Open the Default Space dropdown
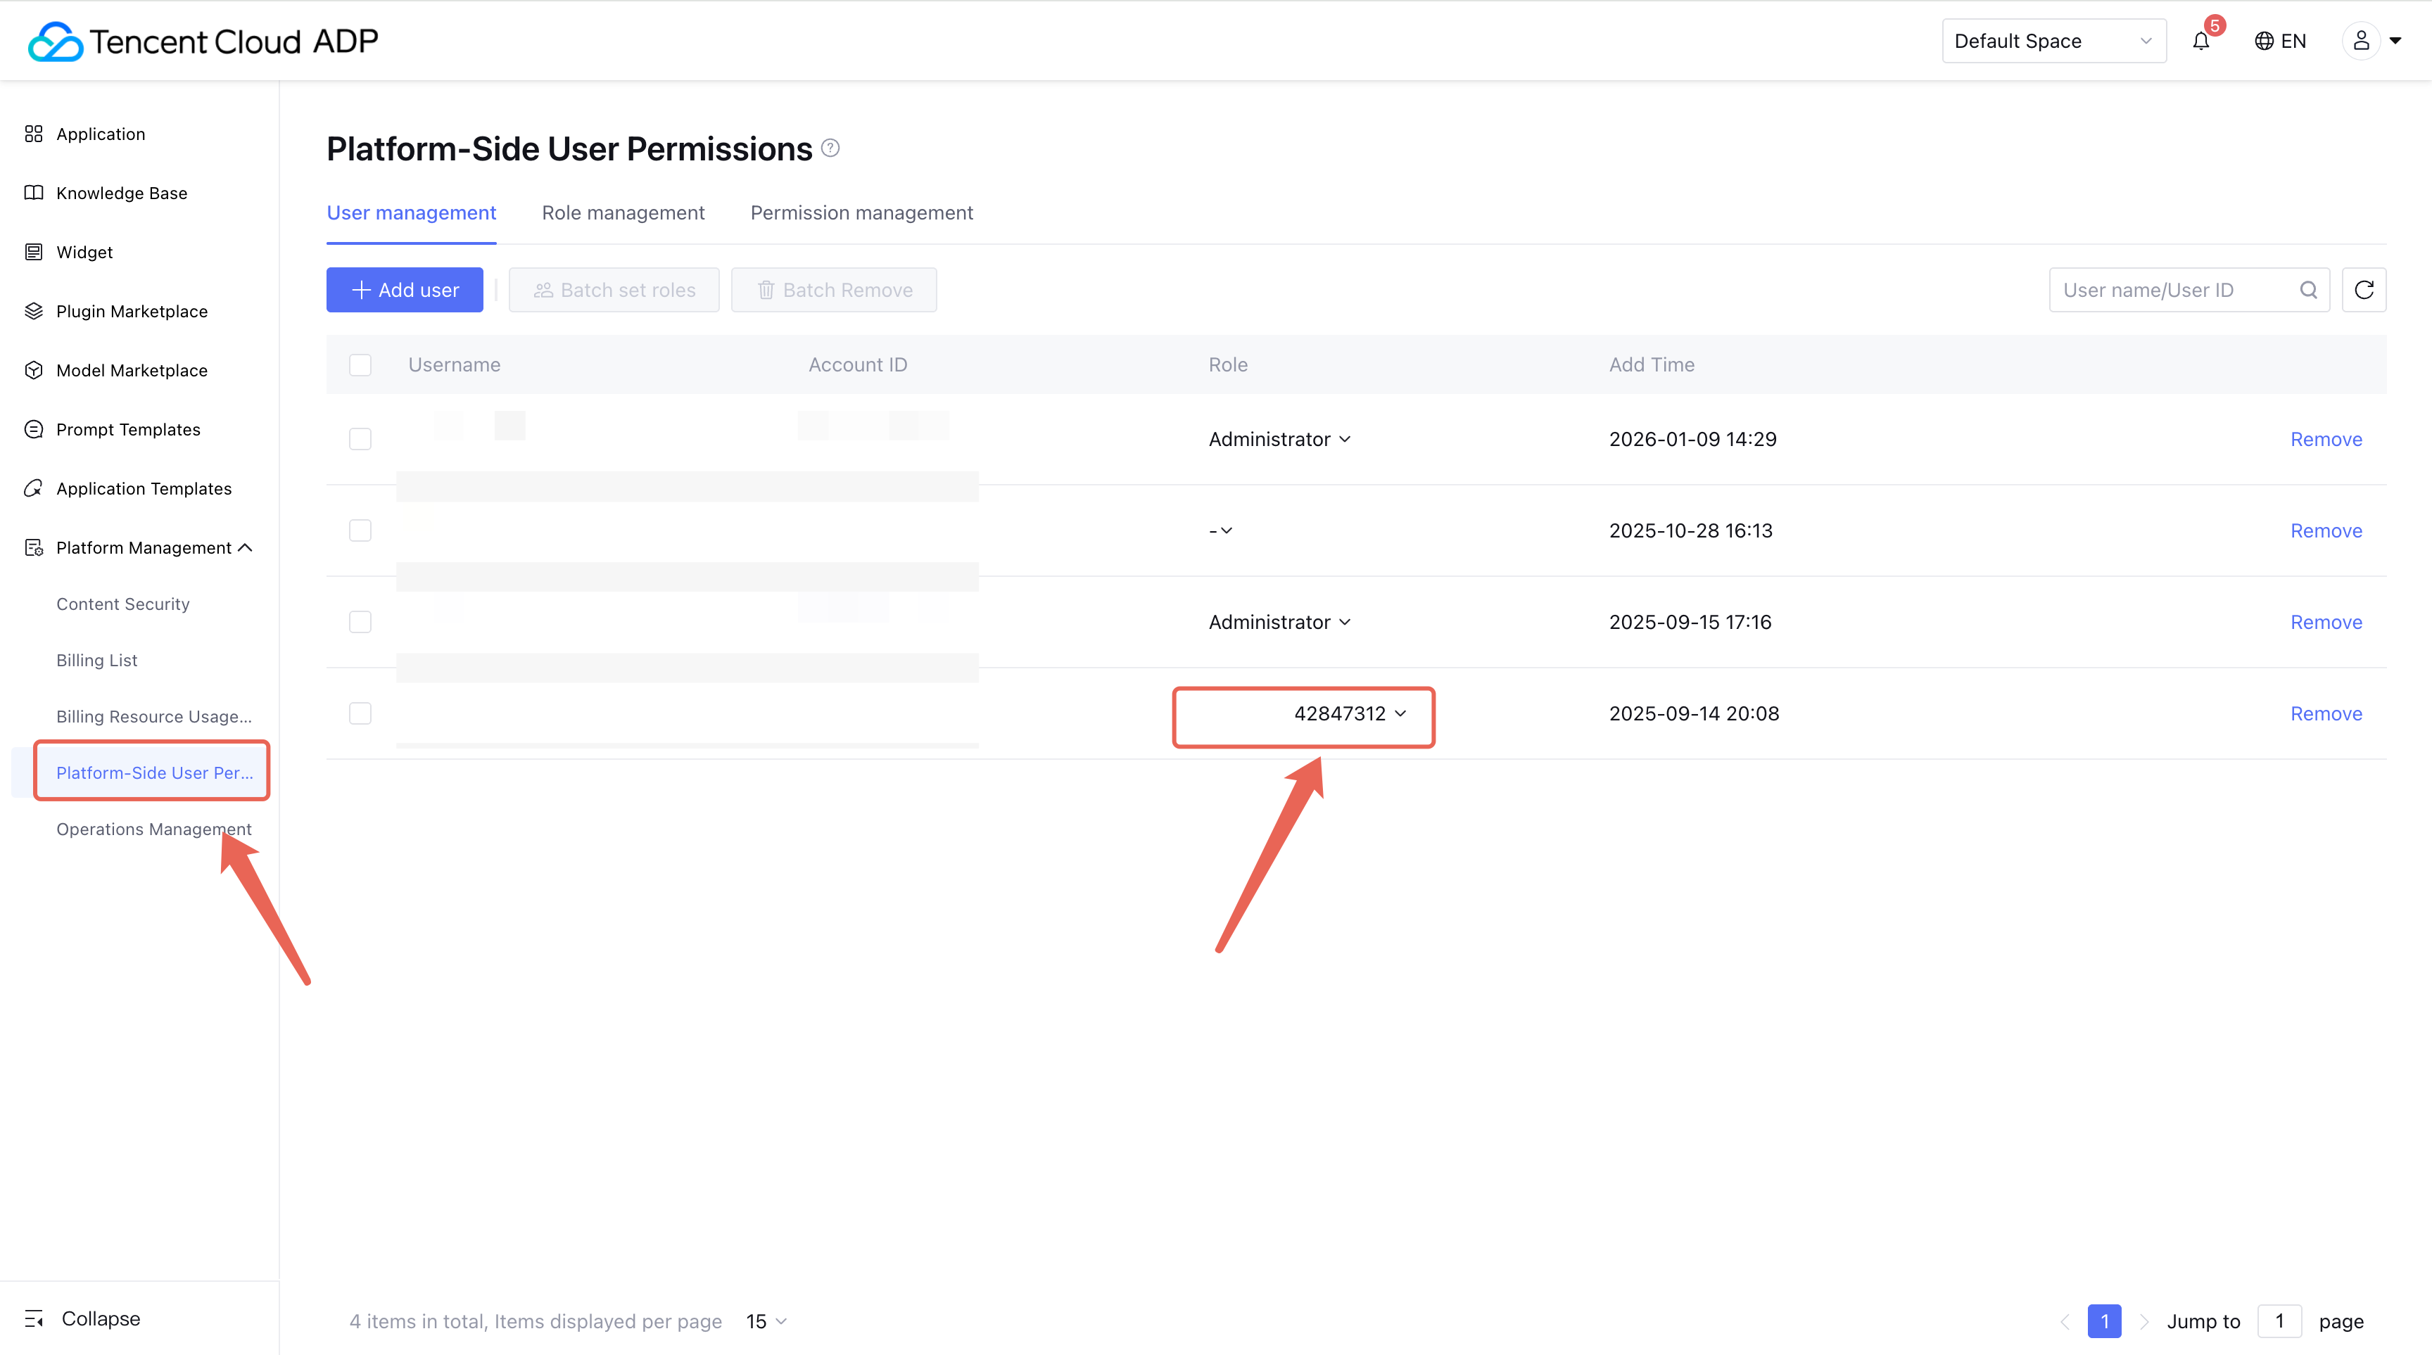The width and height of the screenshot is (2432, 1355). coord(2053,41)
